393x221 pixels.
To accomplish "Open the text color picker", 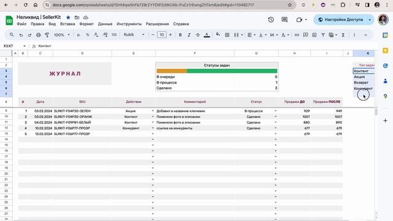I will point(207,35).
